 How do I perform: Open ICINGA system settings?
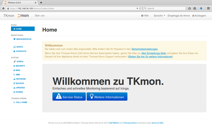coord(19,61)
